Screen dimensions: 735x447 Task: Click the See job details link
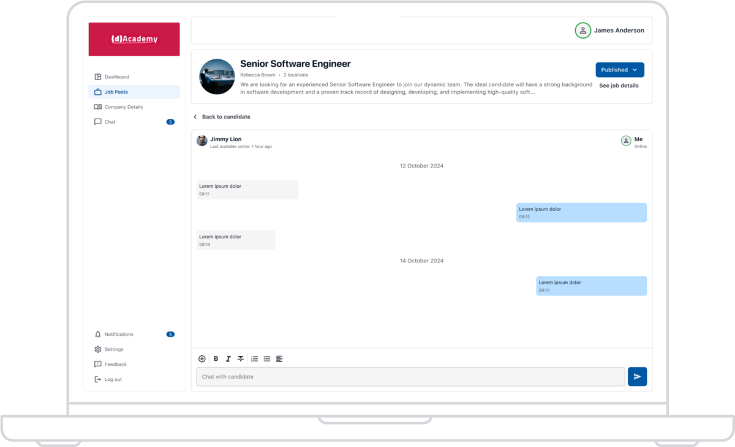[x=619, y=86]
